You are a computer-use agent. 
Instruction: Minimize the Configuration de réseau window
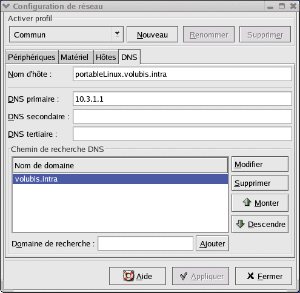[x=270, y=7]
